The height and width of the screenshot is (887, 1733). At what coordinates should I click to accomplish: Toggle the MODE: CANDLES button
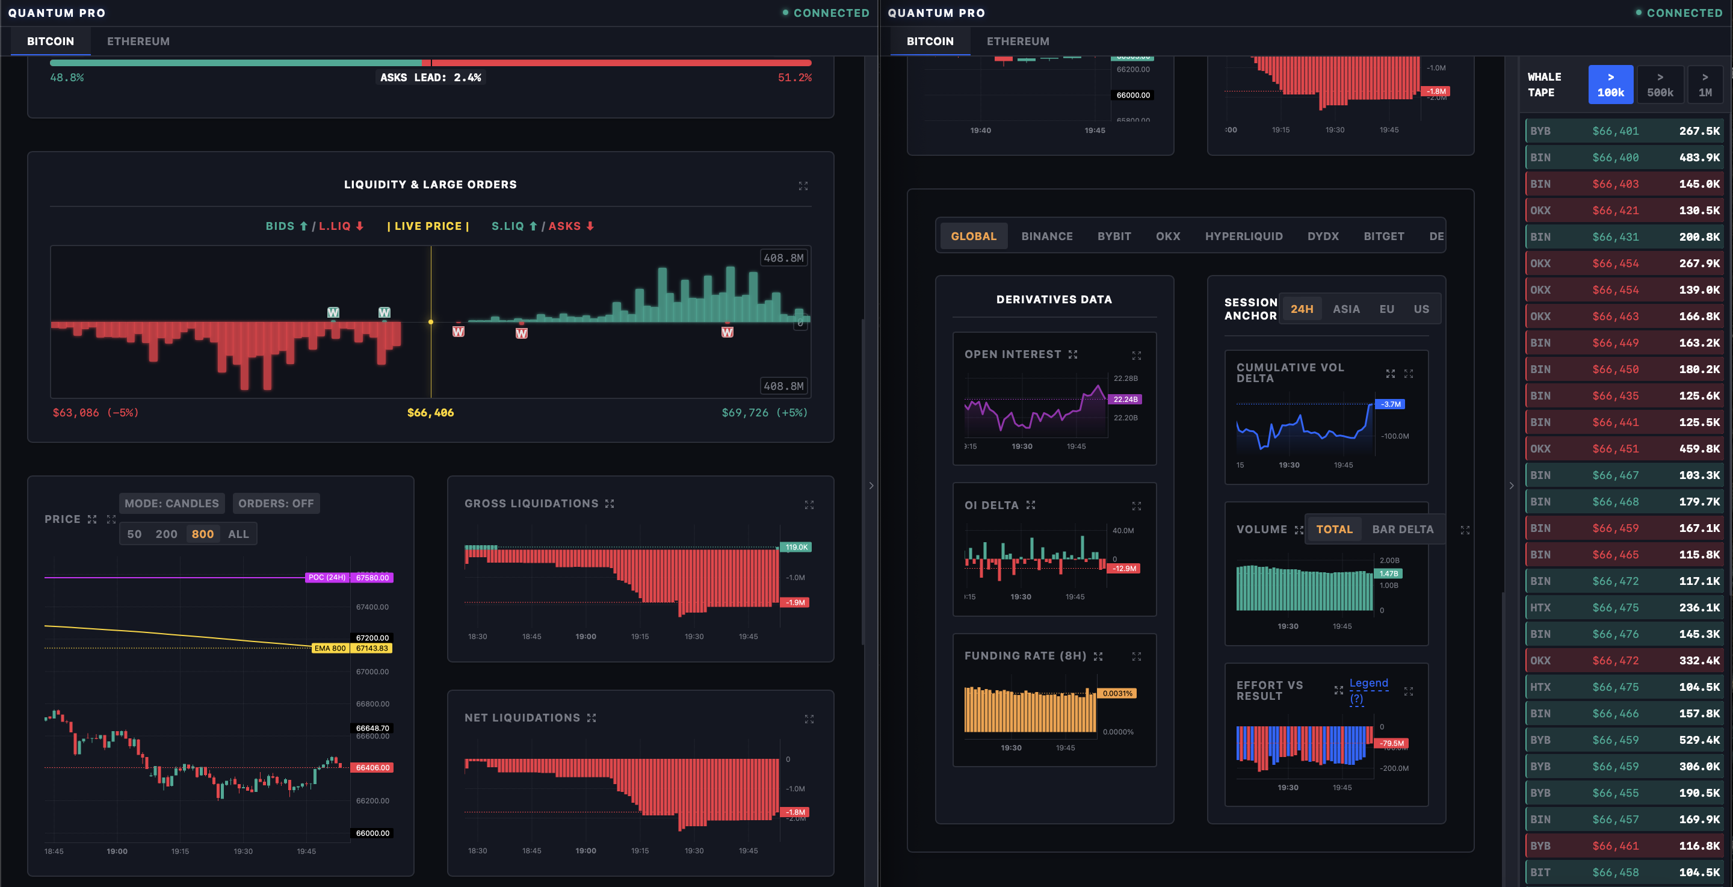coord(171,504)
